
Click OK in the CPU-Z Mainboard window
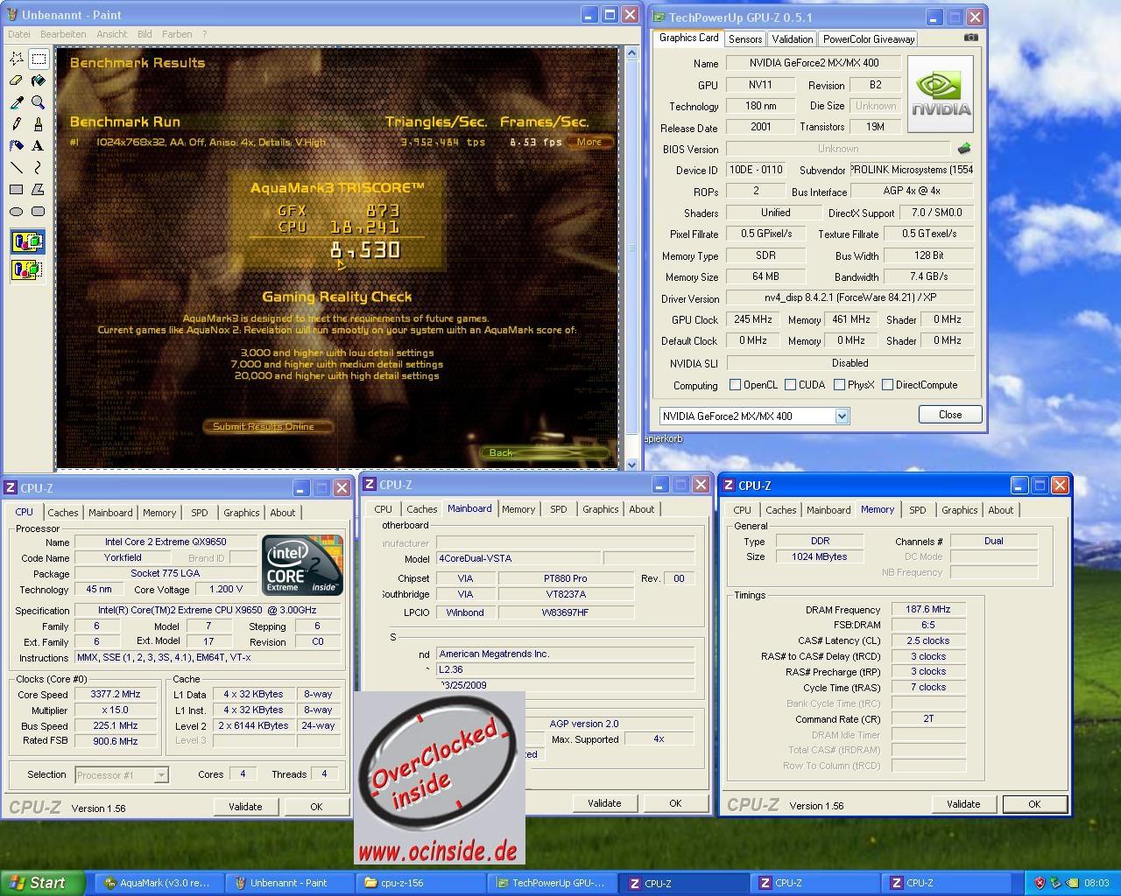675,803
